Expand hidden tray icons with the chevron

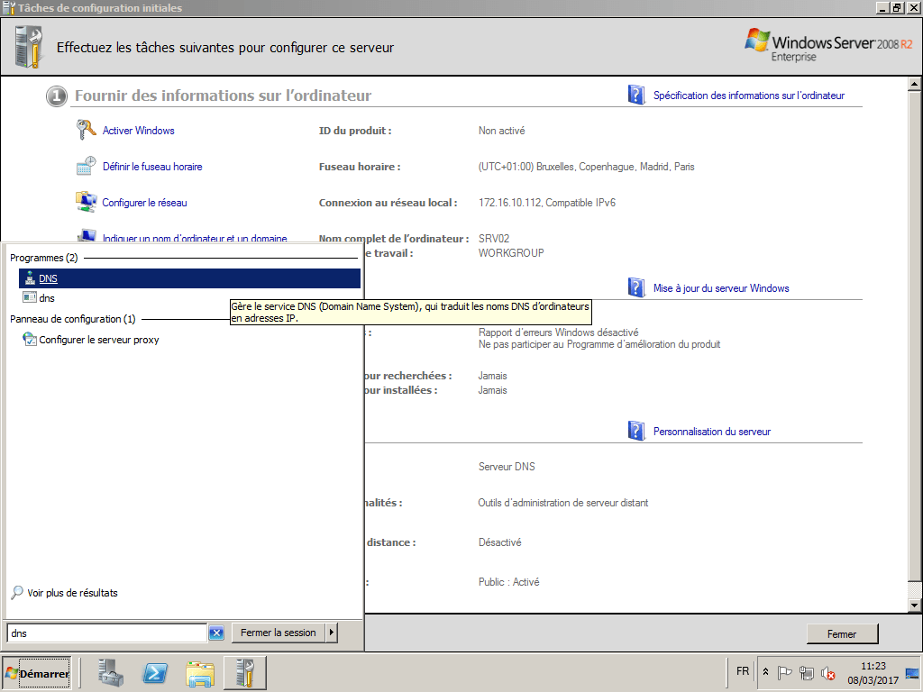click(765, 672)
